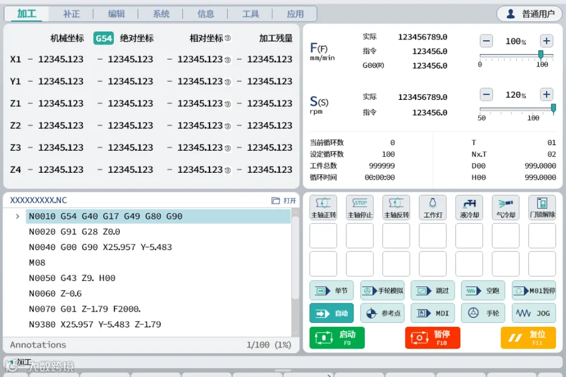Click the feed rate F override slider handle
The width and height of the screenshot is (566, 377).
click(541, 55)
